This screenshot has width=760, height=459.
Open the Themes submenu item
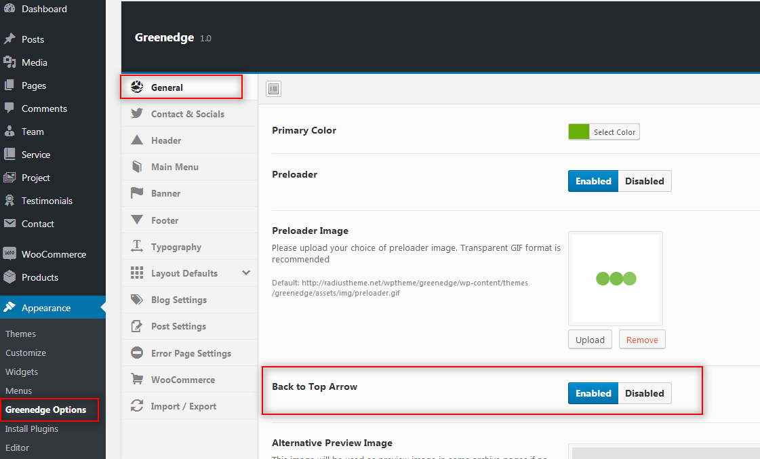tap(20, 334)
